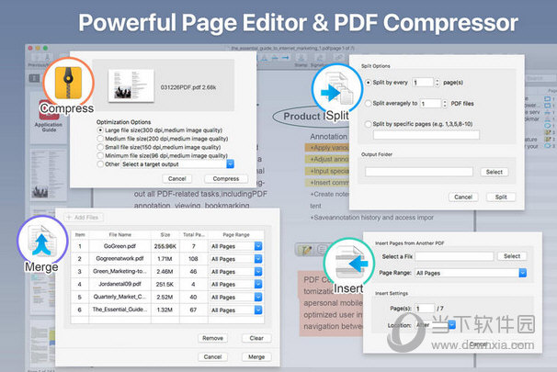Click the Split button

point(501,197)
